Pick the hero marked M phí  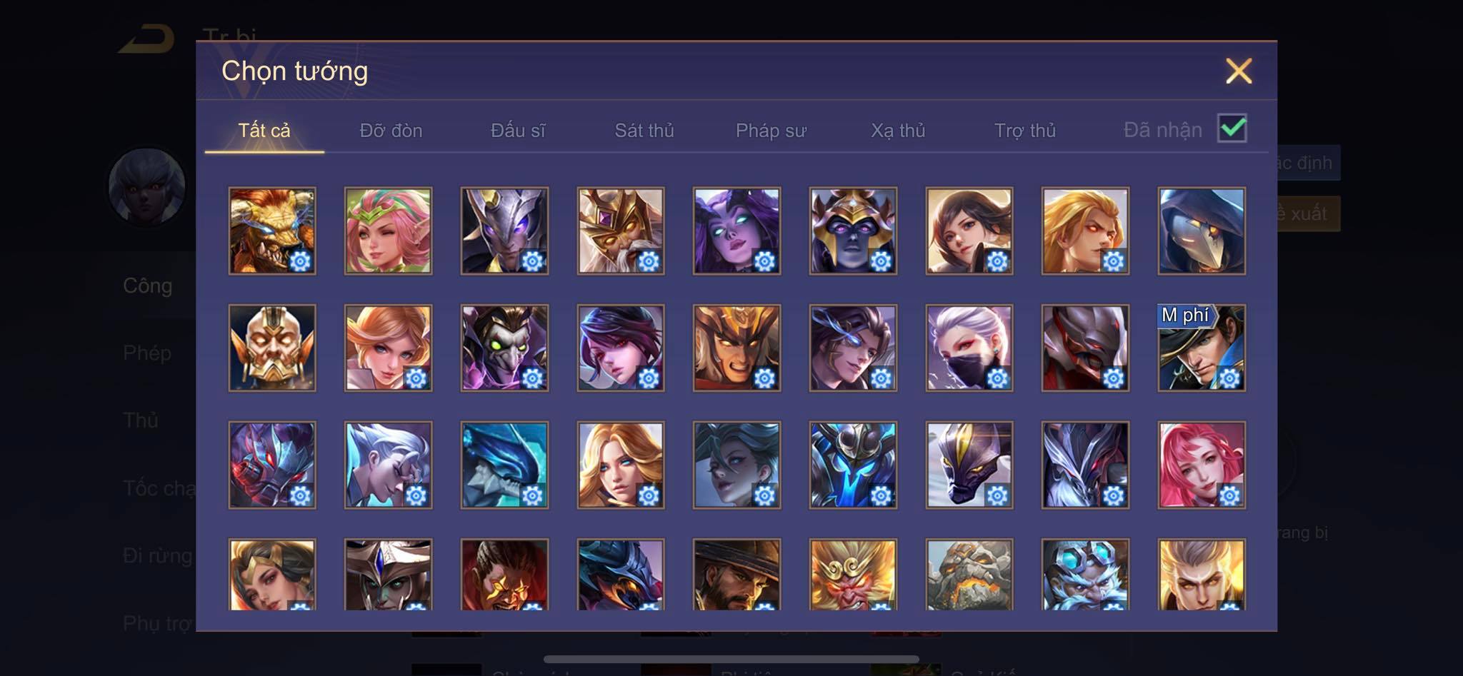[x=1202, y=348]
